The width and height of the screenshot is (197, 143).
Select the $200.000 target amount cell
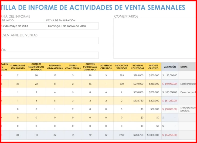[x=153, y=101]
